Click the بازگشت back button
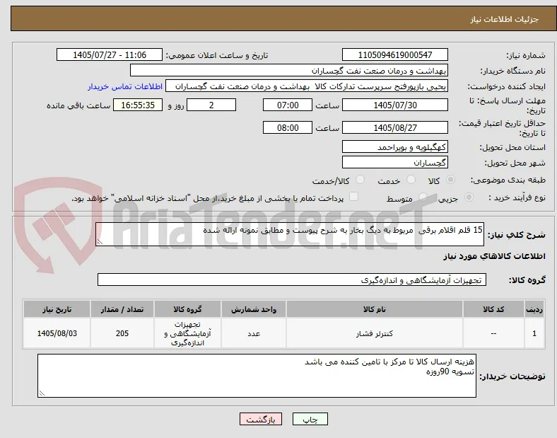Image resolution: width=557 pixels, height=438 pixels. pyautogui.click(x=261, y=419)
